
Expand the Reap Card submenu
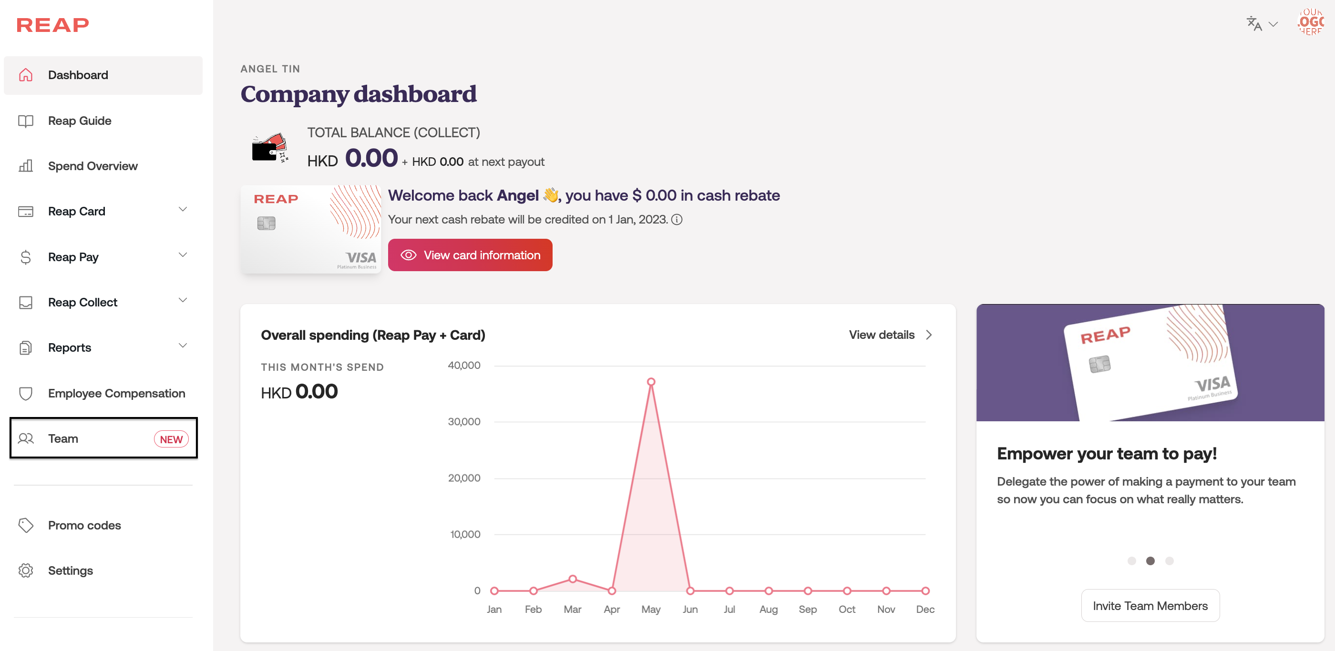(183, 210)
